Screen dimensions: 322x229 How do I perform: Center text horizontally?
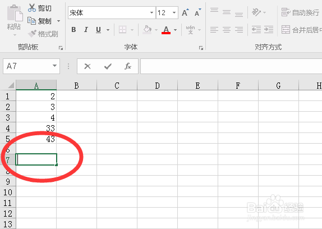[227, 30]
